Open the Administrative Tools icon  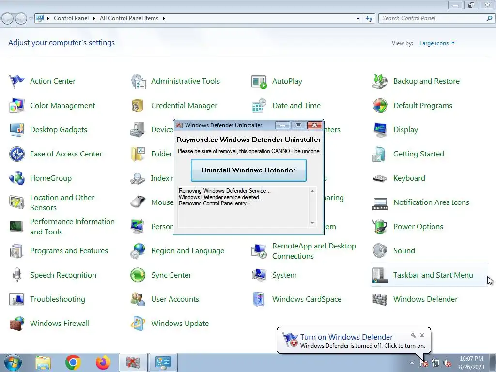pyautogui.click(x=138, y=81)
